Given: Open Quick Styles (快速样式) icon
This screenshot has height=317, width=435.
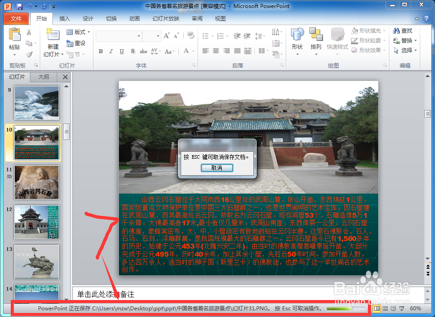Looking at the screenshot, I should click(338, 42).
